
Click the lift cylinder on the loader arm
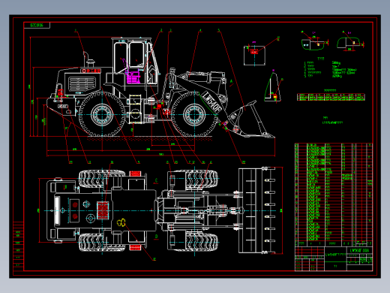(206, 77)
